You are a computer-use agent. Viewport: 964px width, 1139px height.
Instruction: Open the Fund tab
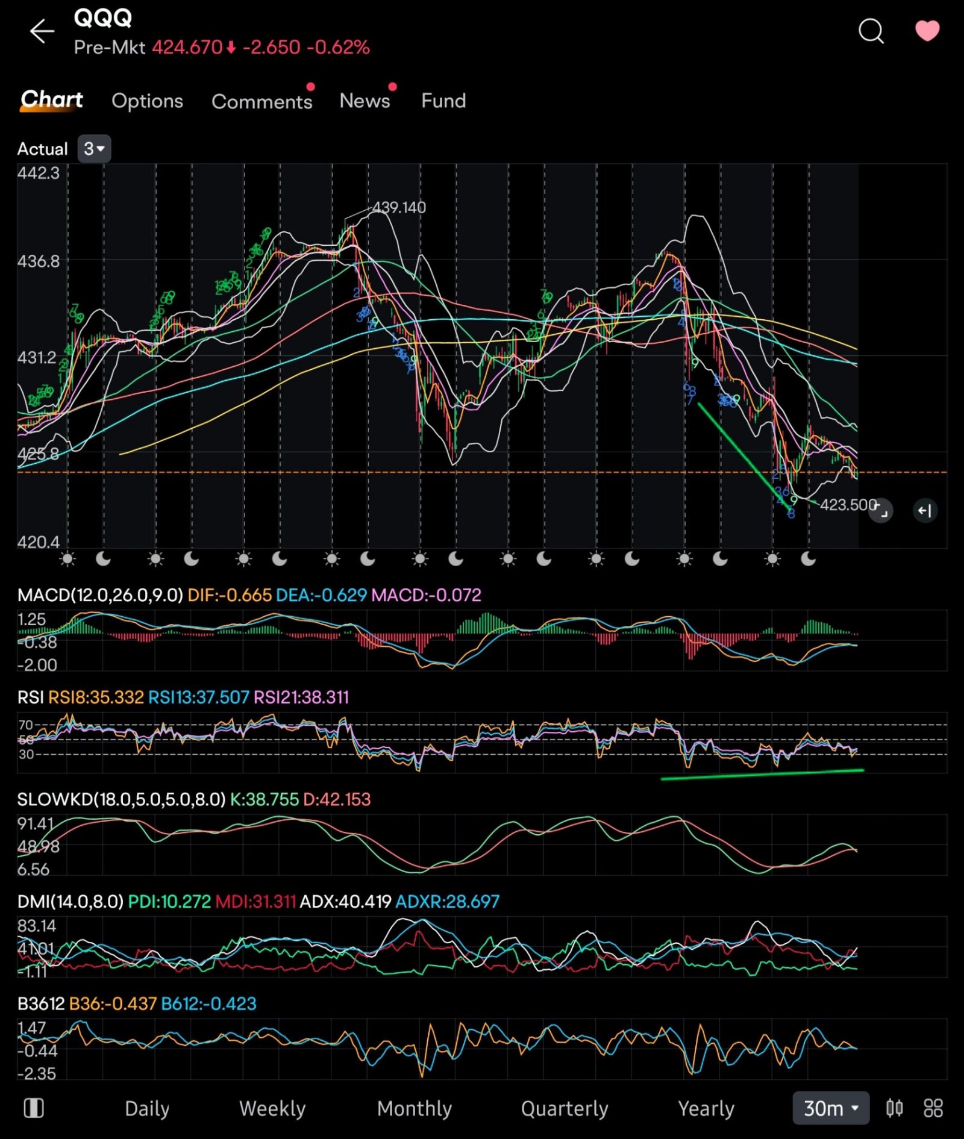pyautogui.click(x=443, y=101)
